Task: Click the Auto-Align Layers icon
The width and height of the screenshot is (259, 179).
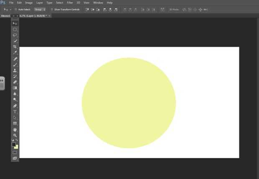Action: 163,10
